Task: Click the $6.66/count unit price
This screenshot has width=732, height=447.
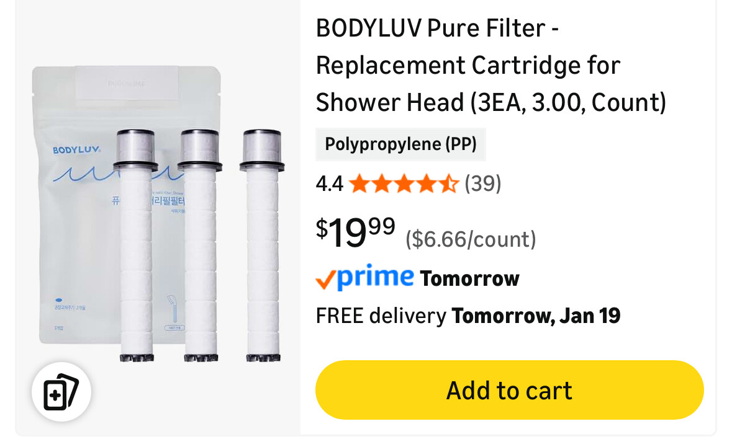Action: click(x=471, y=239)
